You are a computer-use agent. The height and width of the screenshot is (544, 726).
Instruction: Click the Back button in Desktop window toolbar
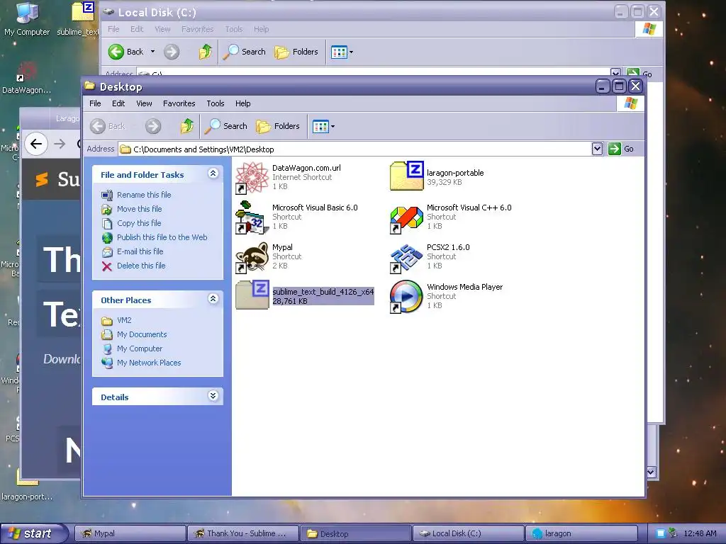tap(108, 126)
